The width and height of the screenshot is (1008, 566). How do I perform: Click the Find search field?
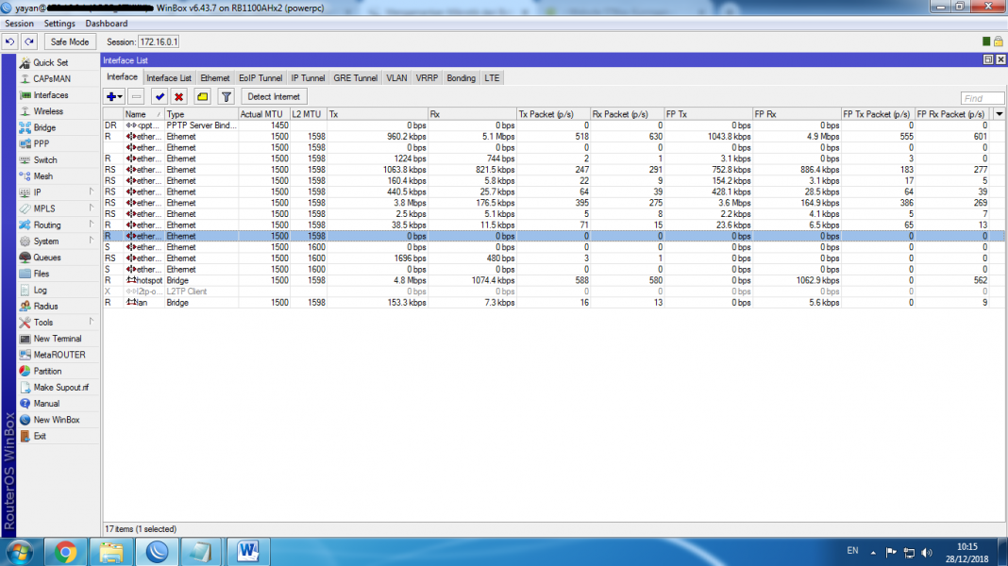[982, 98]
